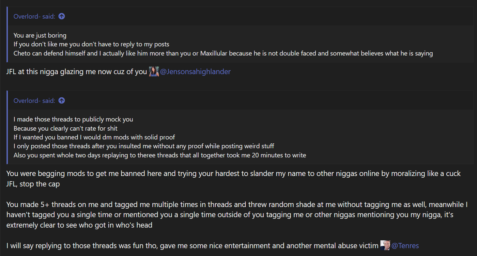This screenshot has height=256, width=477.
Task: Click the line "Also you spent whole two days"
Action: [160, 155]
